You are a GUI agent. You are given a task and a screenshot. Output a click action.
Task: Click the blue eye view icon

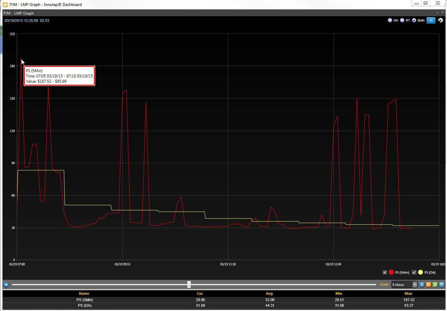tap(422, 285)
